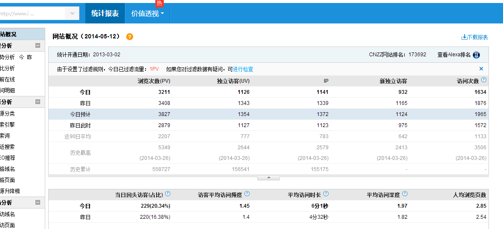The image size is (503, 229).
Task: Click the 独立访客(UV) column header
Action: (233, 81)
